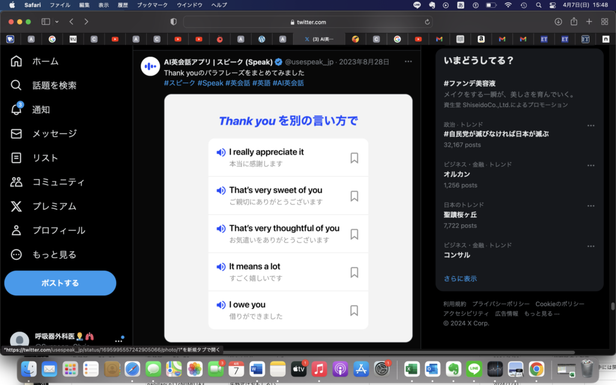Expand Safari sidebar dropdown chevron
This screenshot has width=616, height=385.
(x=57, y=22)
